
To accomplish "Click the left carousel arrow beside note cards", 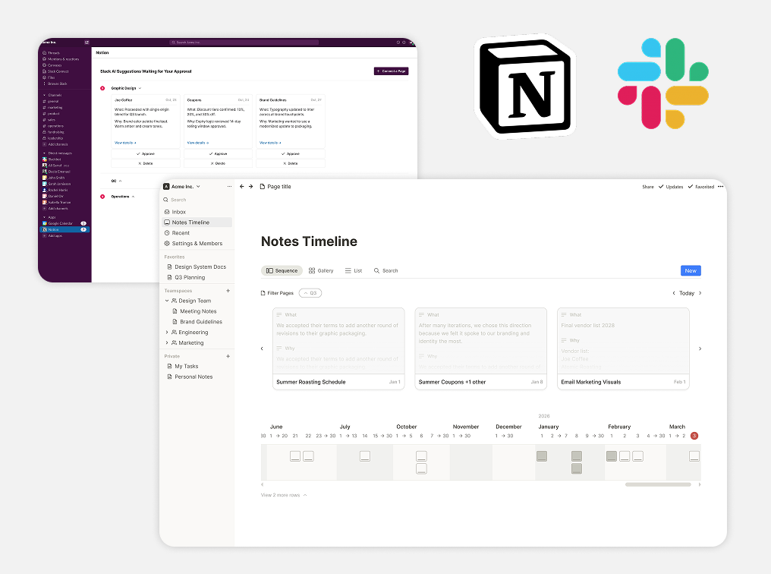I will 262,348.
